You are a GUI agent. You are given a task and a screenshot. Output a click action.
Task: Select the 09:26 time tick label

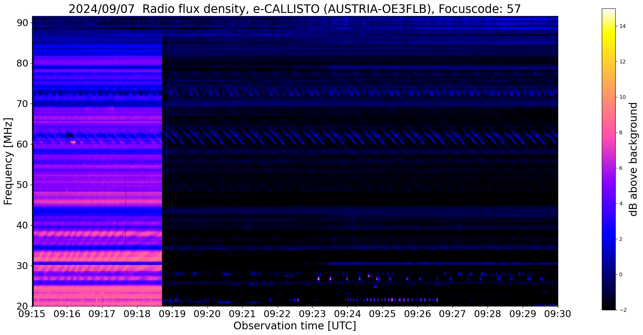(x=417, y=314)
